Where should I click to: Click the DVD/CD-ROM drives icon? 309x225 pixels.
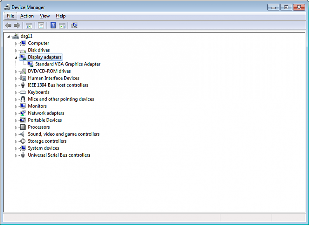tap(23, 71)
